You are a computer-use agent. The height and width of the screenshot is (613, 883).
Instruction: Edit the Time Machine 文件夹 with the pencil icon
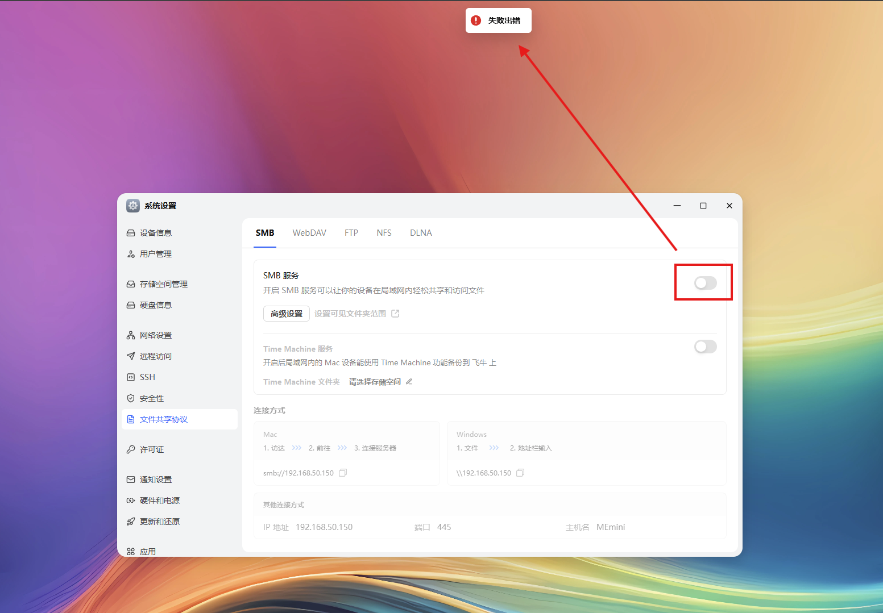click(409, 381)
